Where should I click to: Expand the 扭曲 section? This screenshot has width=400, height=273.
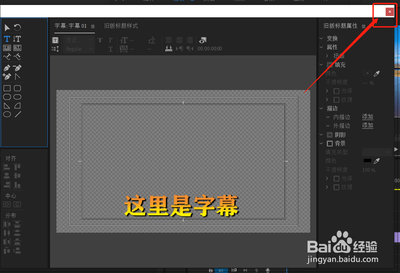[327, 56]
